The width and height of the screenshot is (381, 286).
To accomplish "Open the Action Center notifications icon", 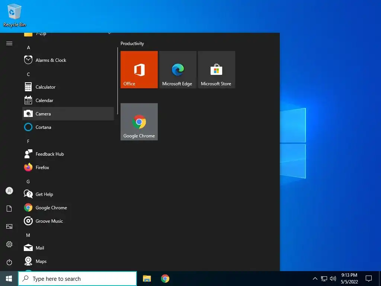I will (x=369, y=279).
